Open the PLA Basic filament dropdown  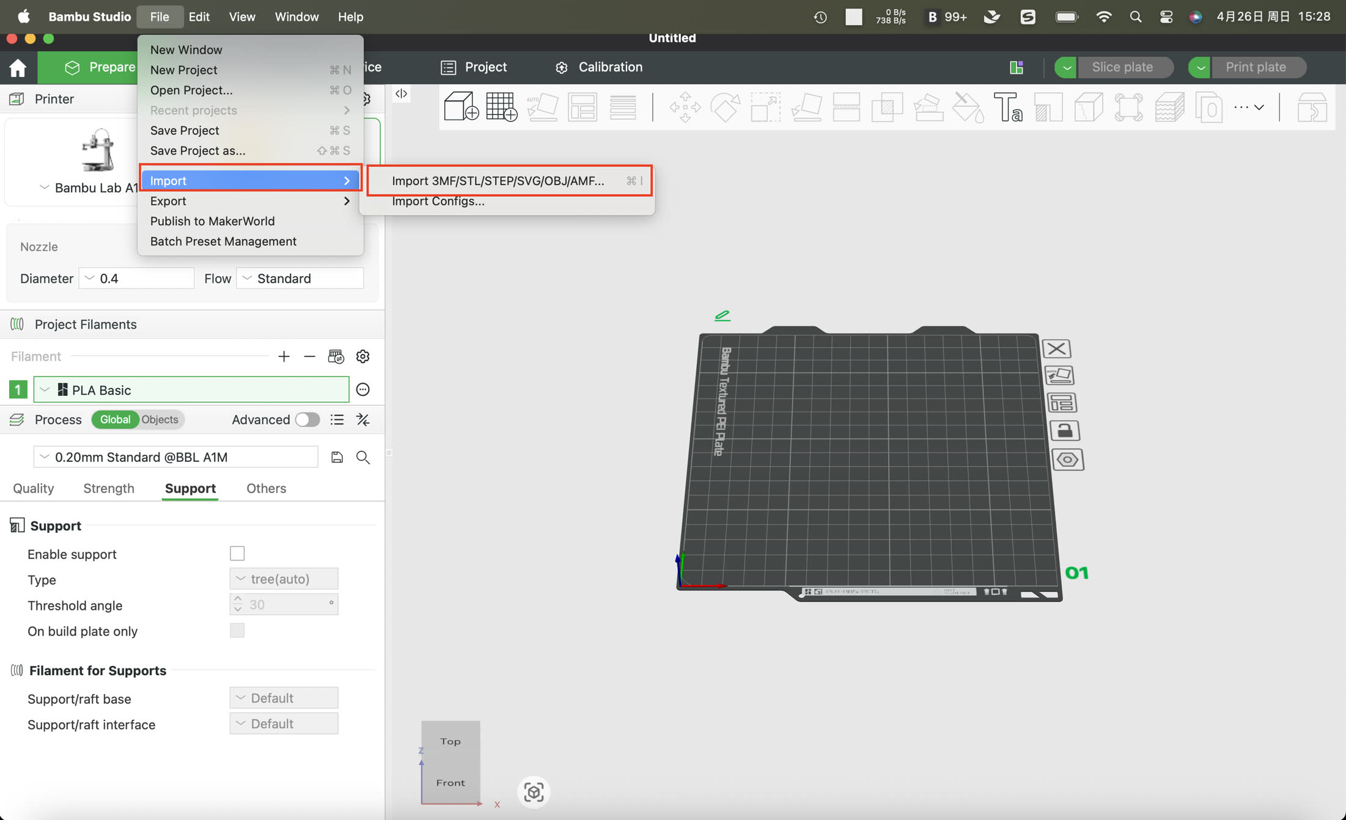[191, 390]
